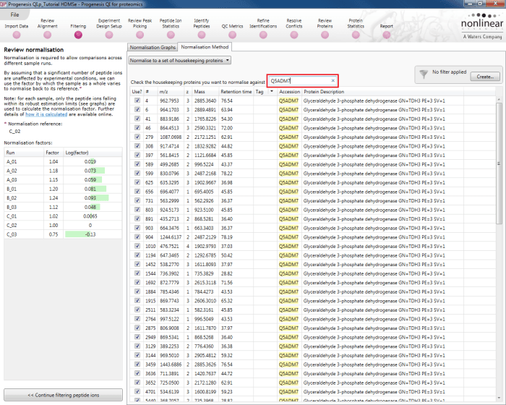This screenshot has height=405, width=506.
Task: Select the A_01 run row
Action: 64,161
